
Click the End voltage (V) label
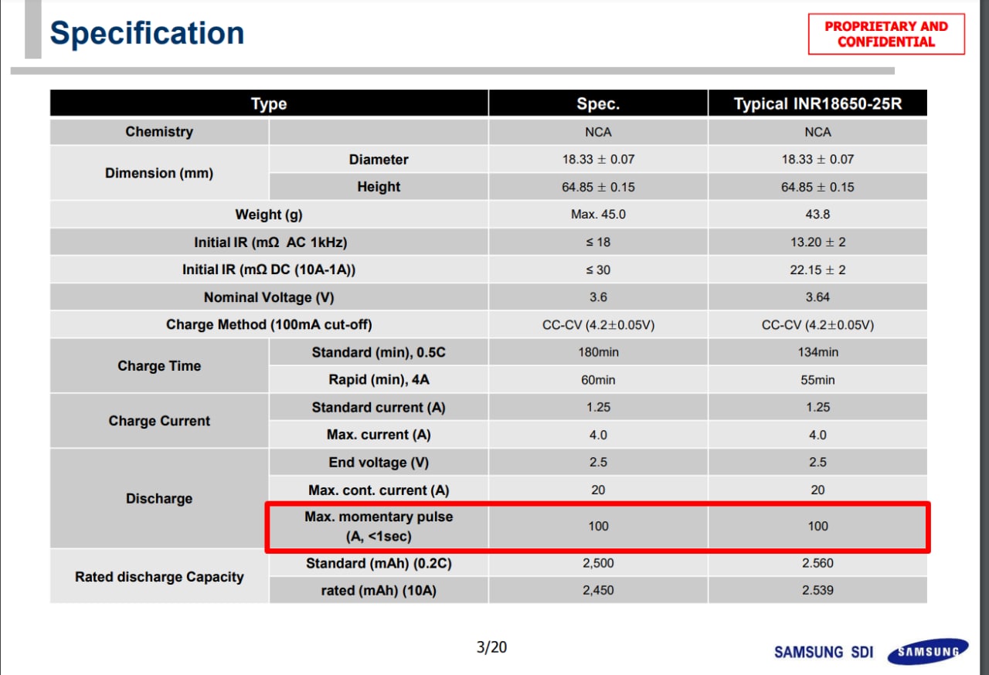pos(379,463)
